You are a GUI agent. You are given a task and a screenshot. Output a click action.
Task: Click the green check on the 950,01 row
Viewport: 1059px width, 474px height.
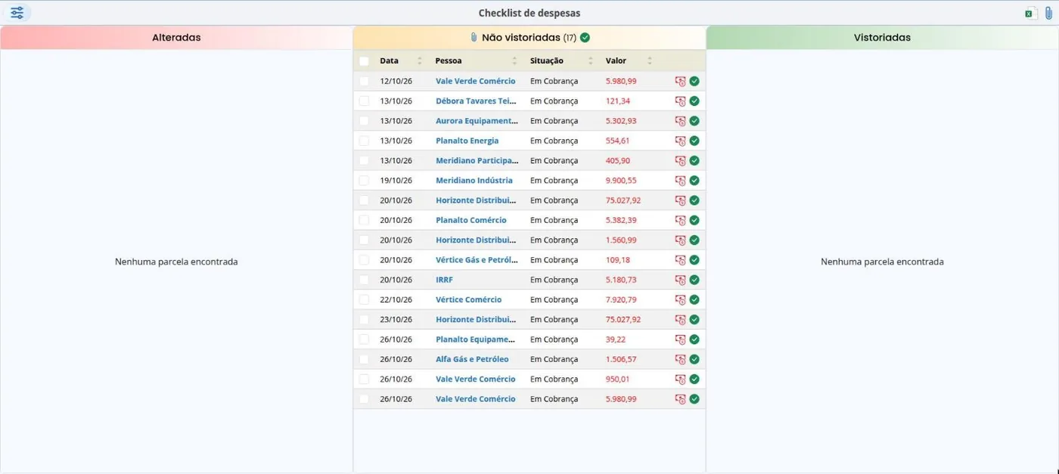pyautogui.click(x=694, y=379)
